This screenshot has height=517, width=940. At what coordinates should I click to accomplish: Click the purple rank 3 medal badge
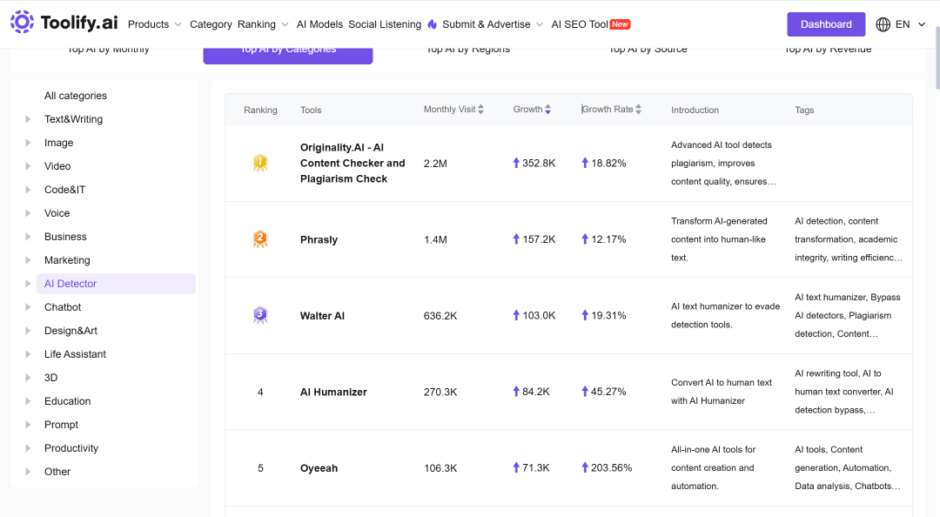260,315
